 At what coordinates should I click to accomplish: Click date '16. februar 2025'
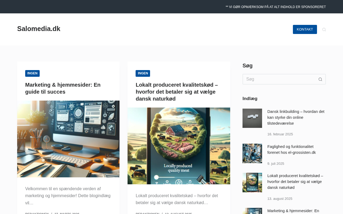pos(280,134)
